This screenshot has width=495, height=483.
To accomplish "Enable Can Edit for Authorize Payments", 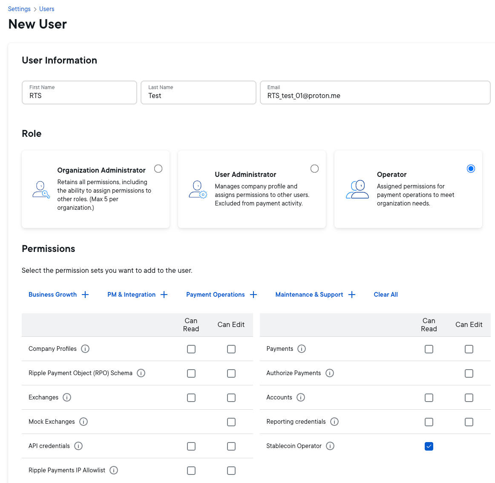I will pos(469,373).
